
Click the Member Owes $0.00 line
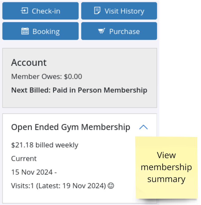click(x=47, y=76)
